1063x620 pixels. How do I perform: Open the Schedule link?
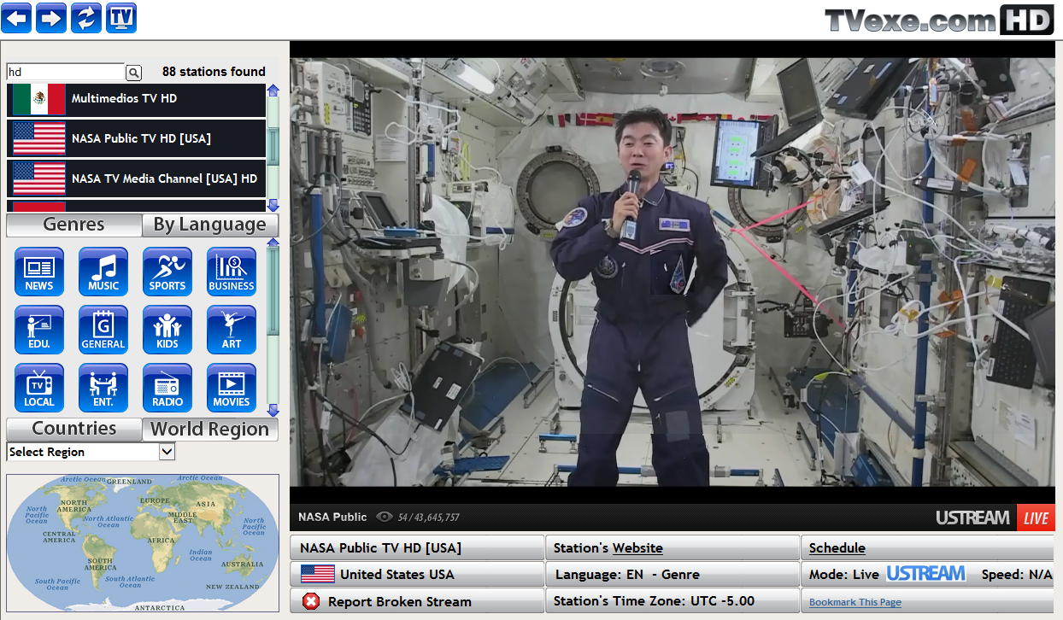(837, 548)
